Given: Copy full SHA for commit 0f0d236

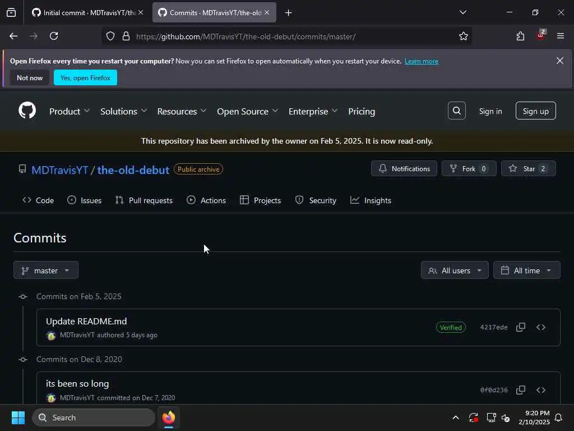Looking at the screenshot, I should point(521,390).
